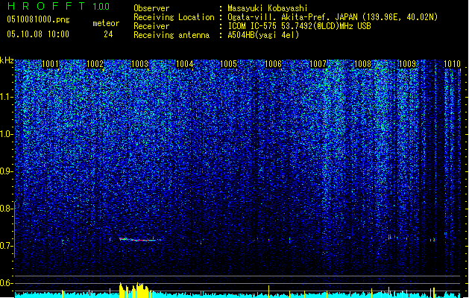Image resolution: width=469 pixels, height=298 pixels.
Task: Click the HROFFT 1.0.0 title text
Action: (59, 6)
